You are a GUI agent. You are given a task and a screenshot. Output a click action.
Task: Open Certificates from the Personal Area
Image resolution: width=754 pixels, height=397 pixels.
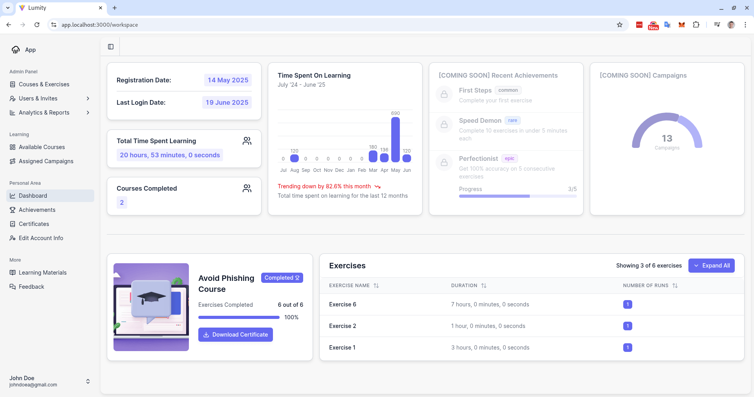[x=34, y=224]
